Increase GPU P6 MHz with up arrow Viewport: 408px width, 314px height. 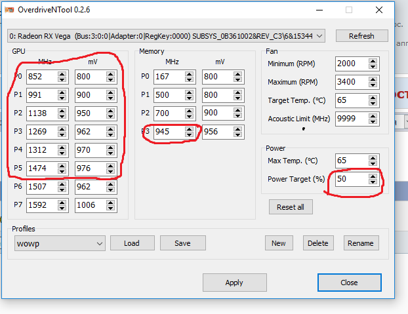point(62,184)
